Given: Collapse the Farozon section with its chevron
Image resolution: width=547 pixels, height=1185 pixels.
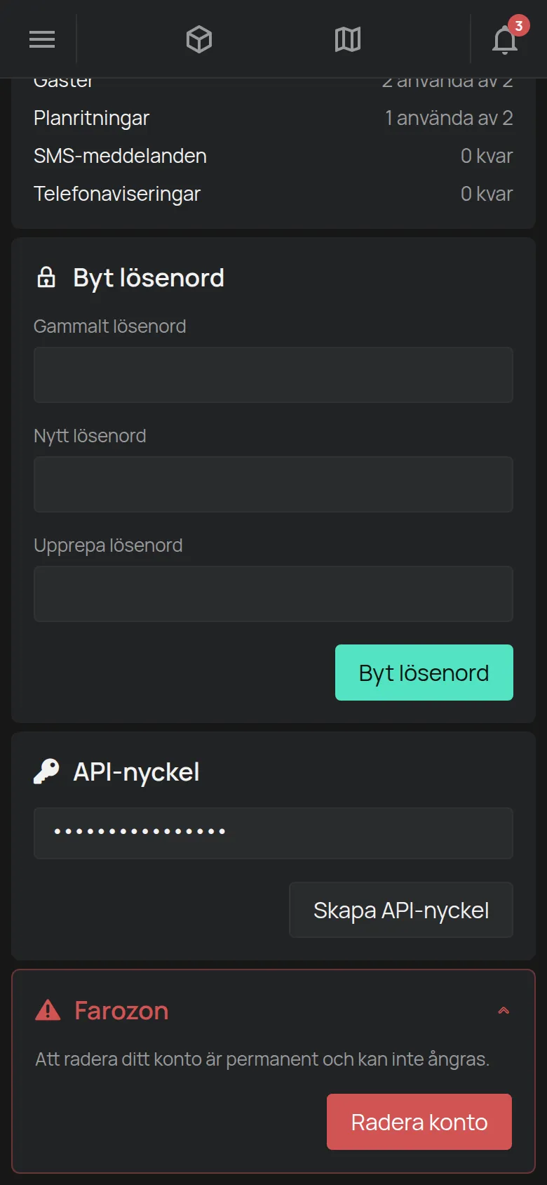Looking at the screenshot, I should 504,1010.
